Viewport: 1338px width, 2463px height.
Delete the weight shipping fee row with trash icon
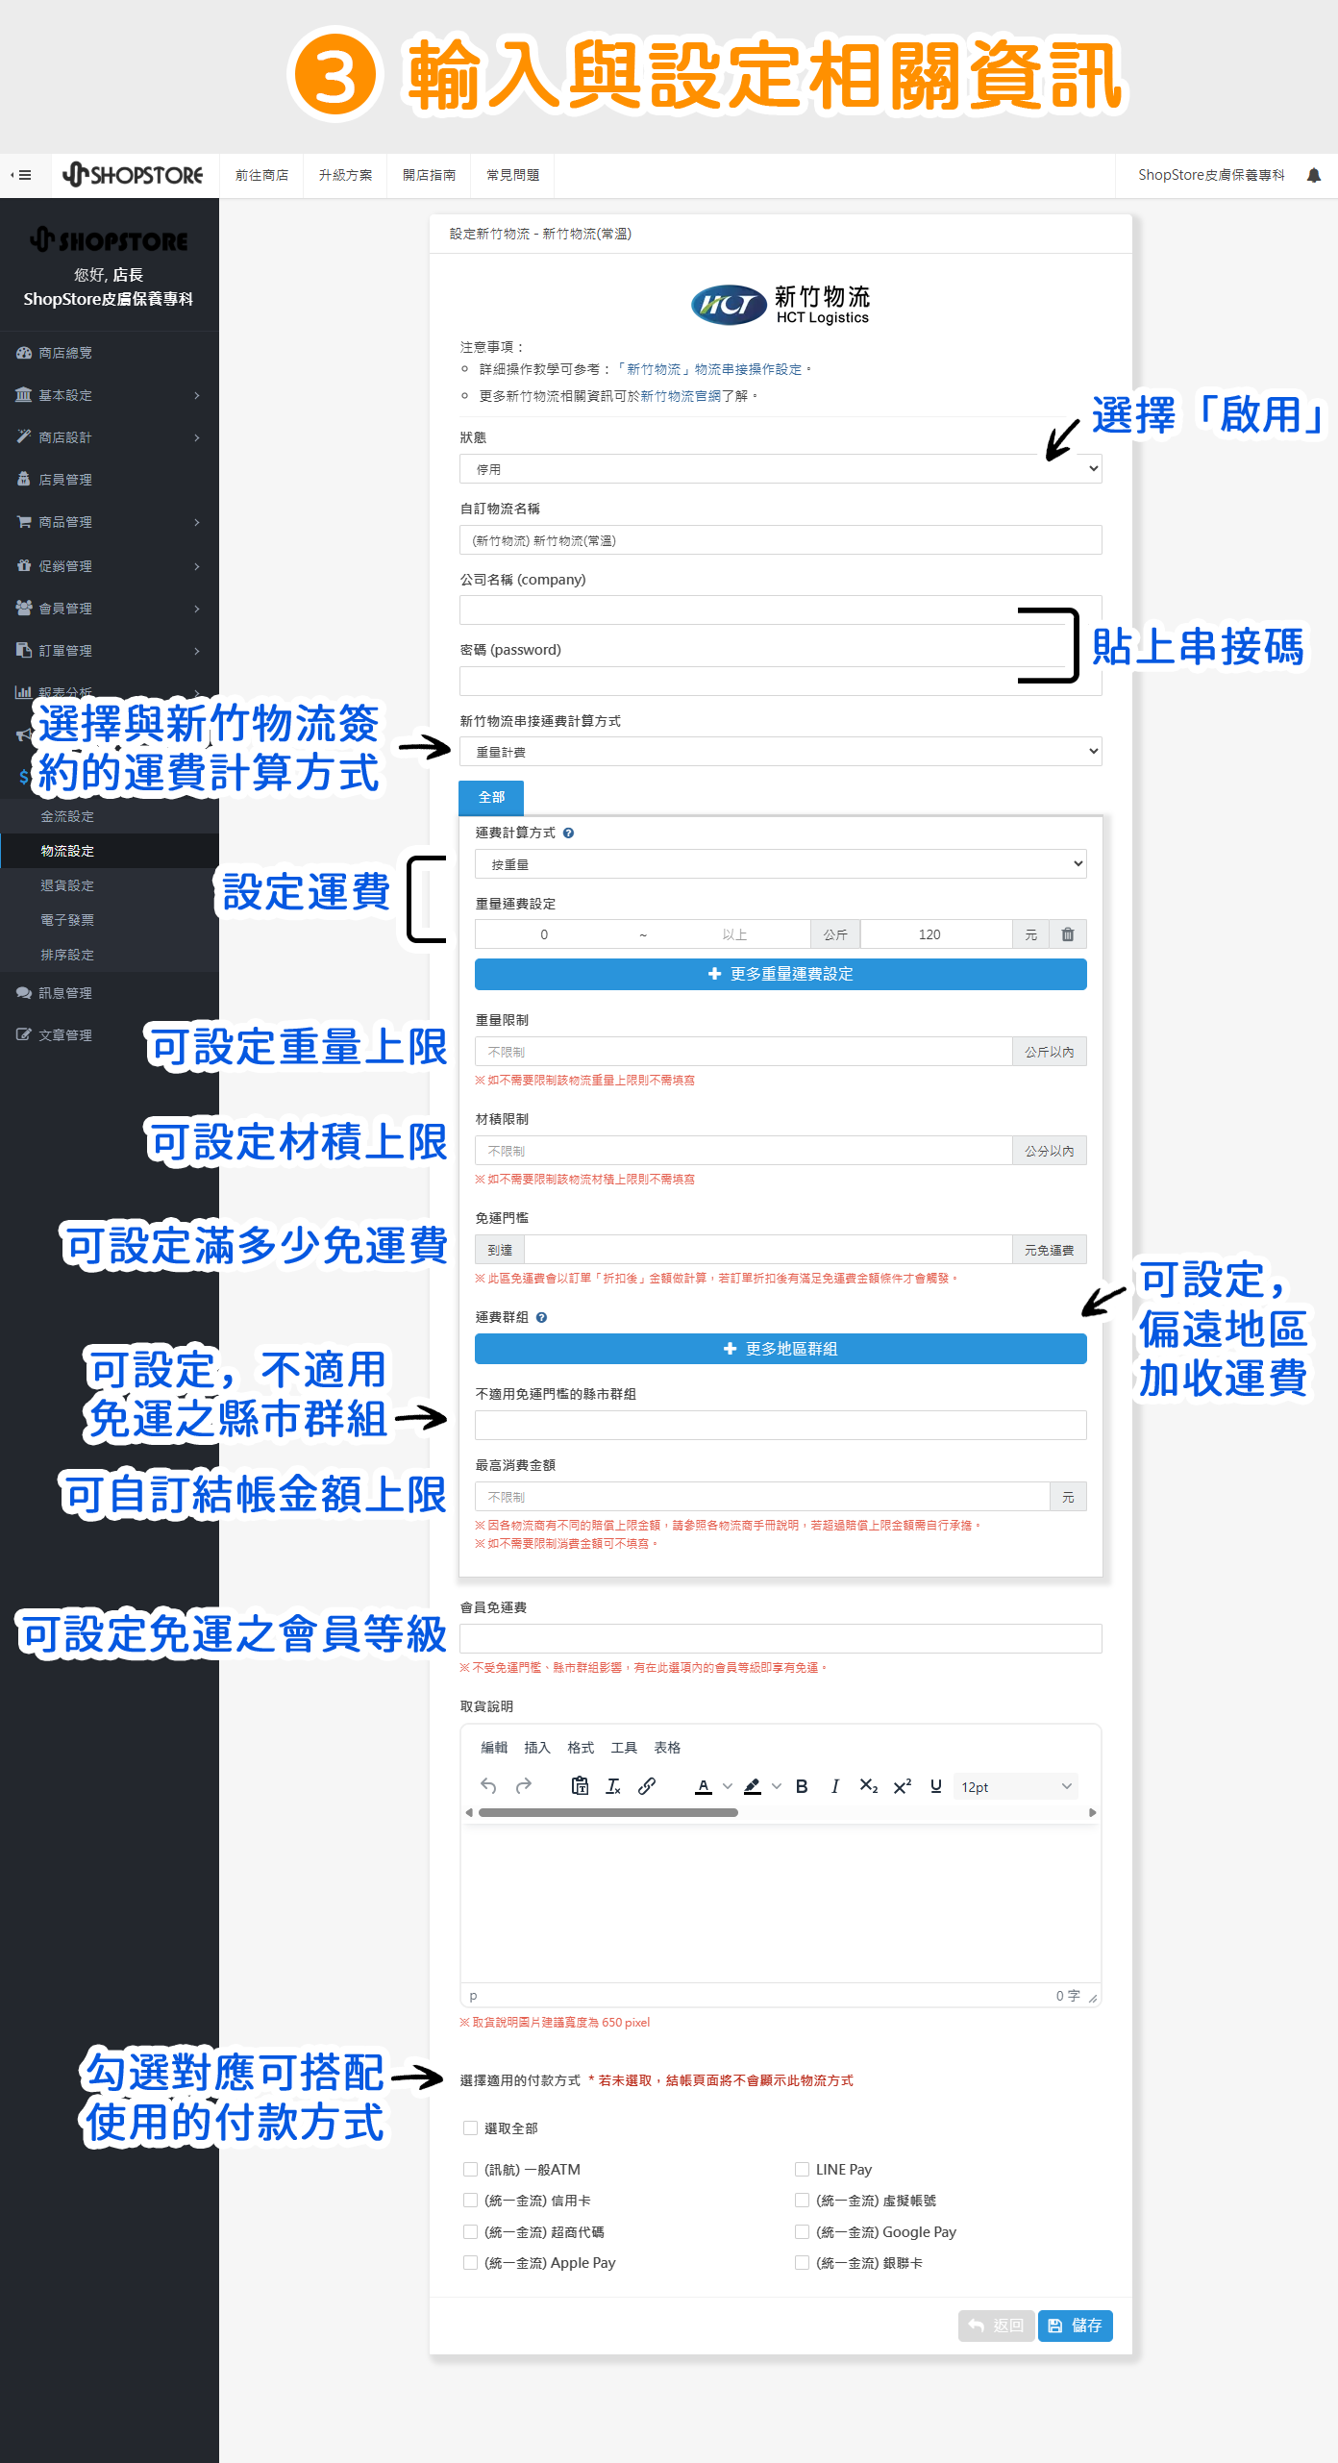click(x=1067, y=934)
